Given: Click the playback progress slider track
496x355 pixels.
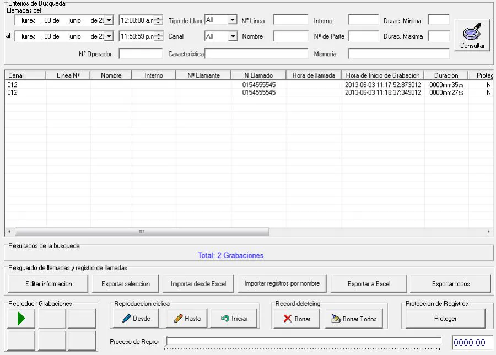Looking at the screenshot, I should click(x=303, y=341).
